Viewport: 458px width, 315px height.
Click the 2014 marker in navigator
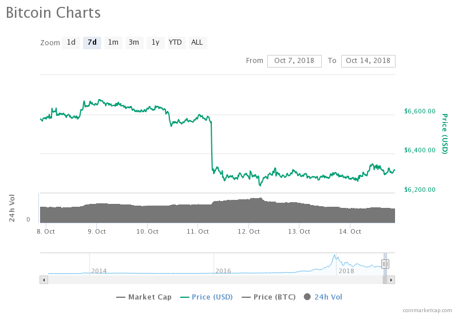99,271
